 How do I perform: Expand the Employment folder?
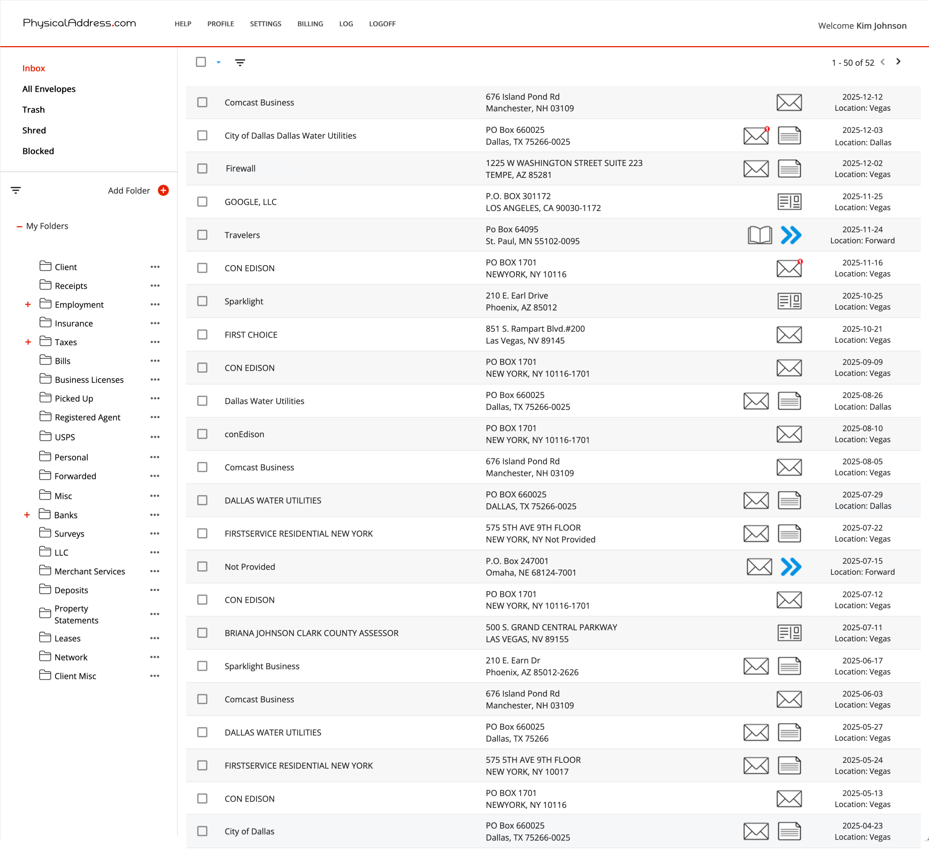coord(28,305)
